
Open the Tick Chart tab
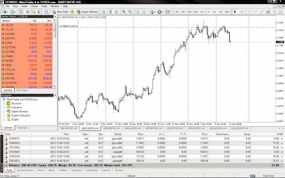click(22, 90)
